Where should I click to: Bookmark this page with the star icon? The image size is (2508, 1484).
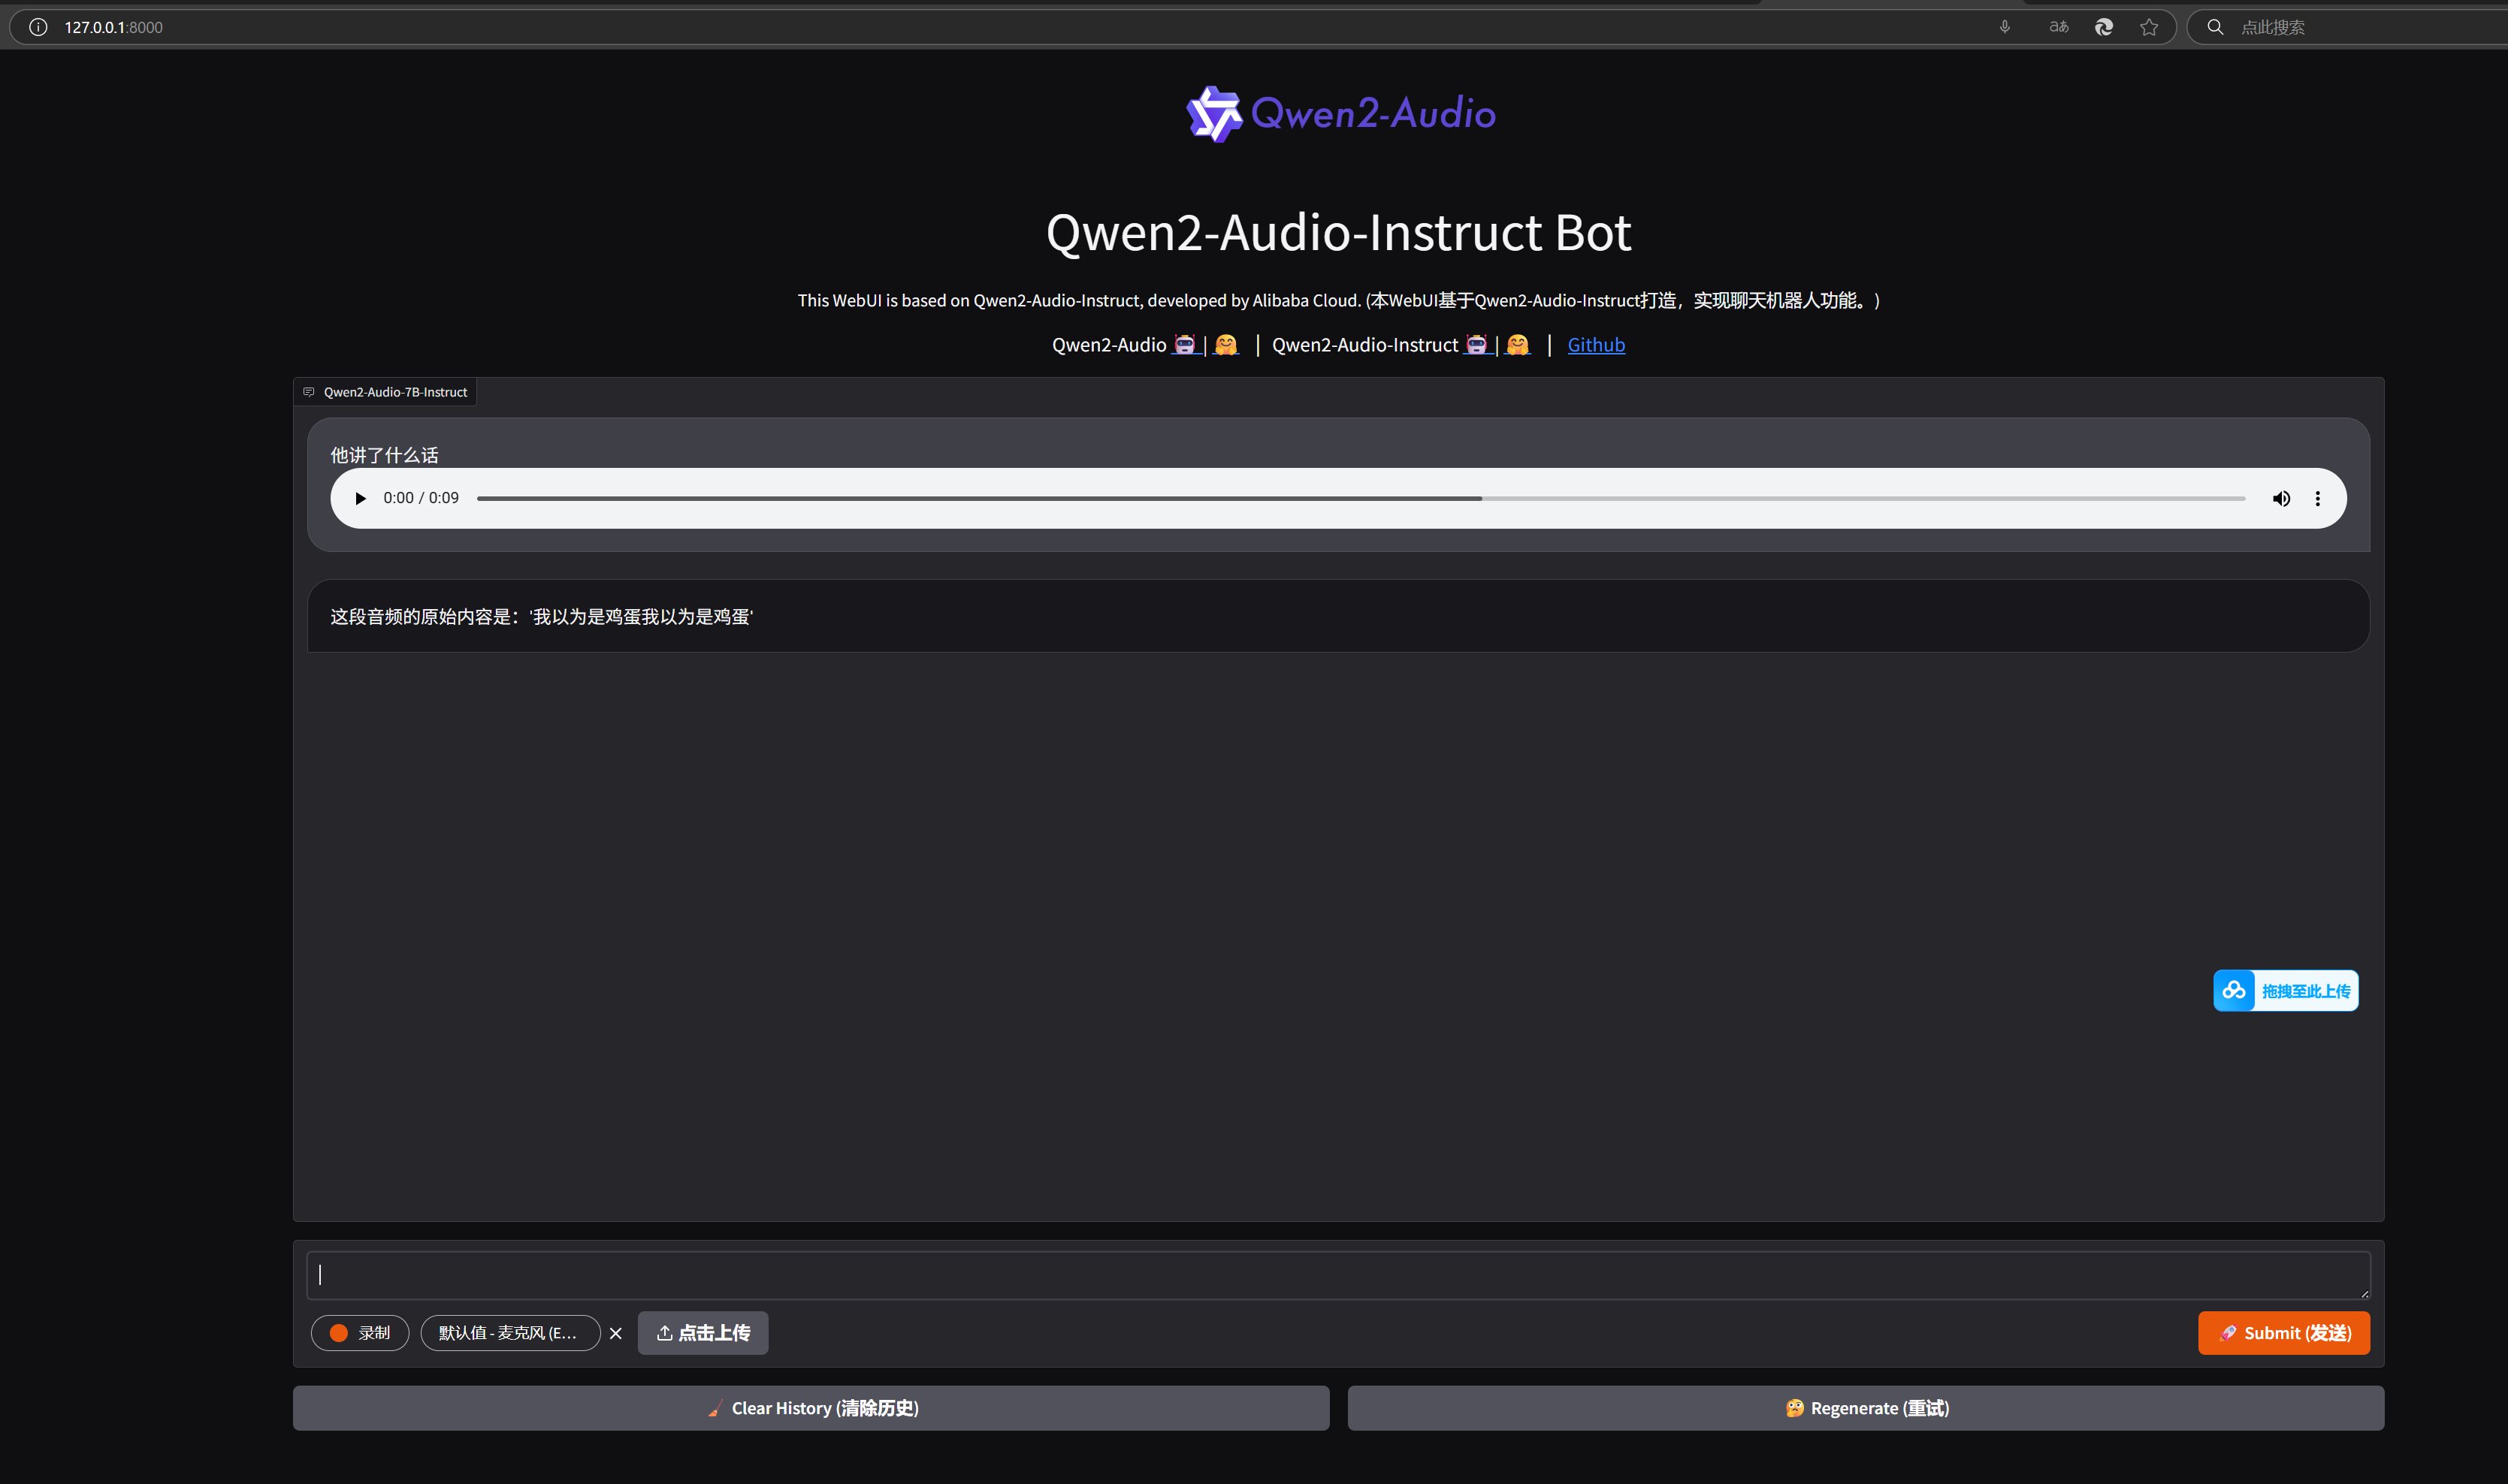(2149, 27)
